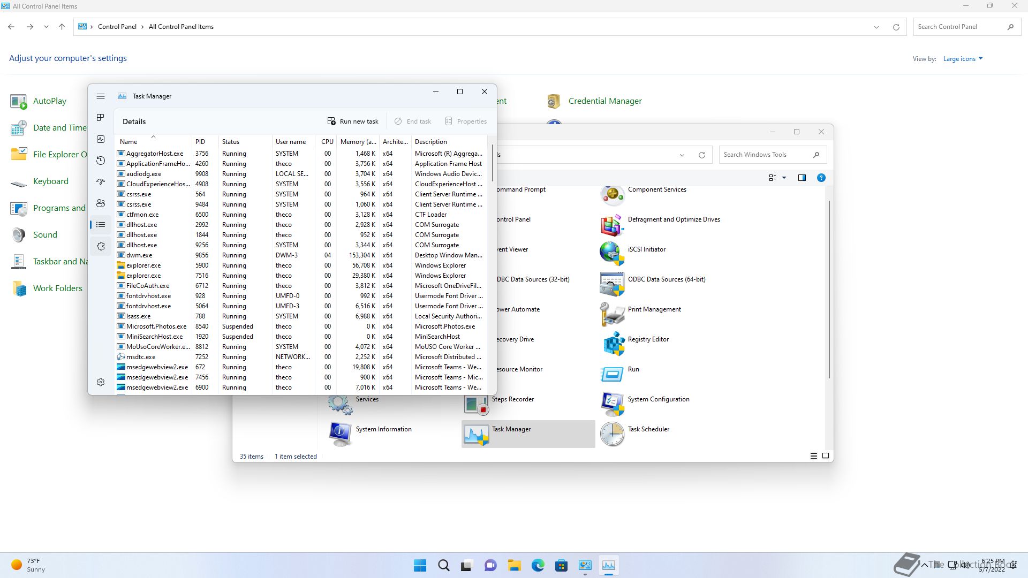Viewport: 1028px width, 578px height.
Task: Select the audiodg.exe process row
Action: tap(301, 174)
